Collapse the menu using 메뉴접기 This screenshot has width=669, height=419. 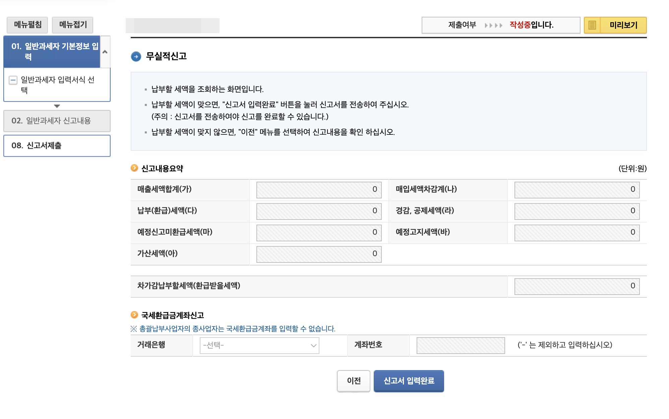72,24
